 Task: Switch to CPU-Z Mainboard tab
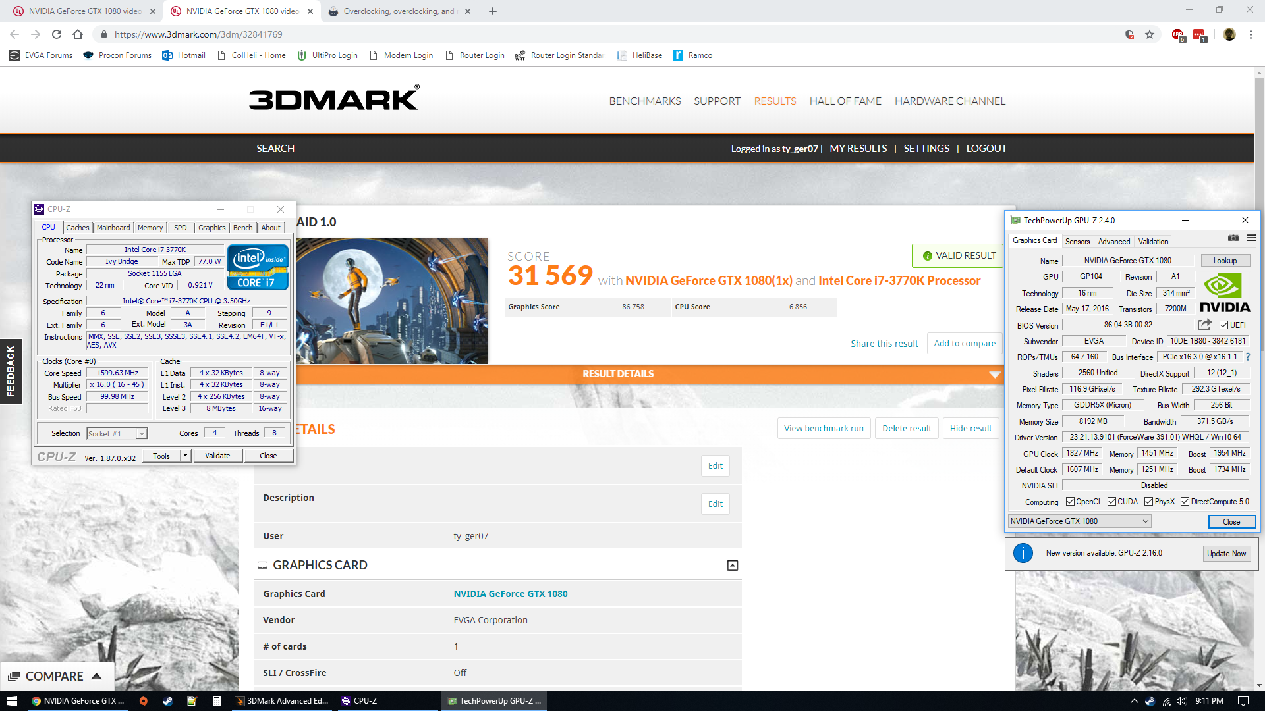(x=113, y=228)
